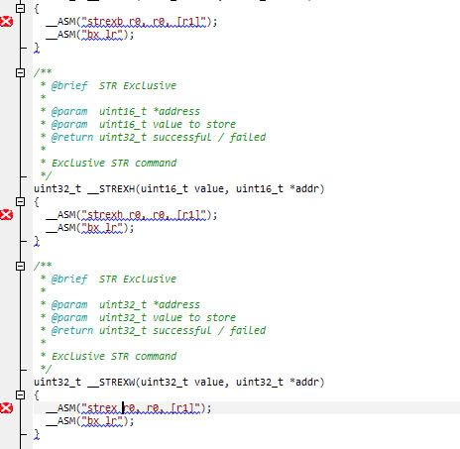Click the error marker beside the strexh line
Screen dimensions: 460x449
pos(7,215)
